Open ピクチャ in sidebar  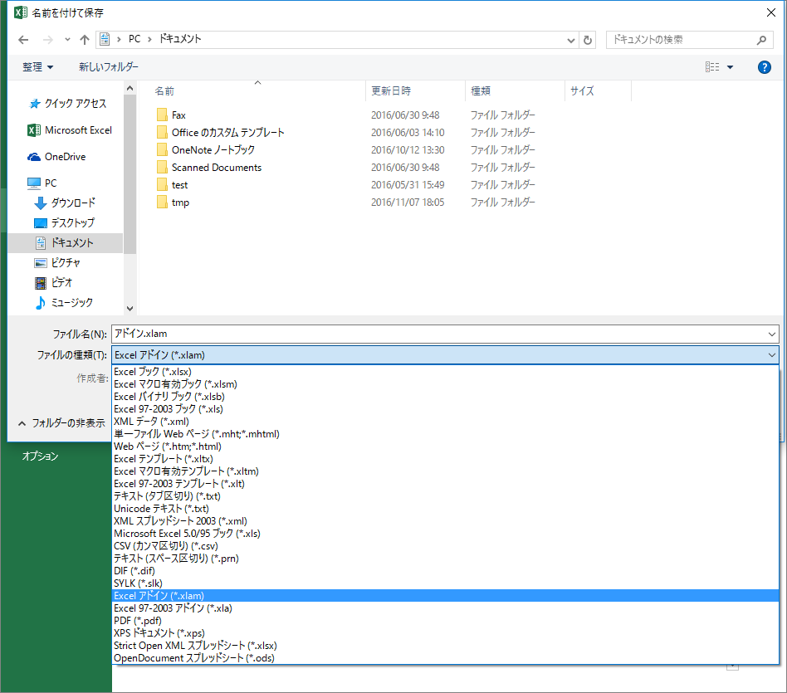(57, 262)
